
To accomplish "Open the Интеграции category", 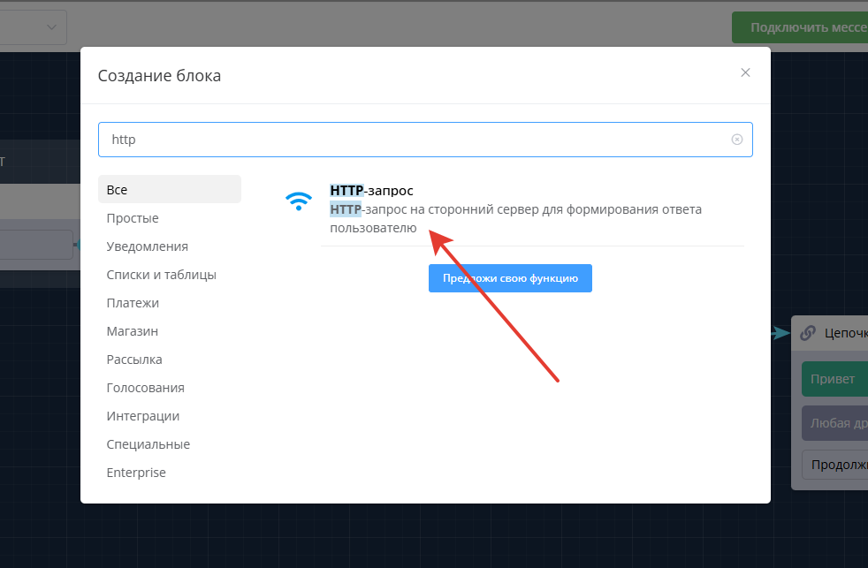I will [x=142, y=416].
